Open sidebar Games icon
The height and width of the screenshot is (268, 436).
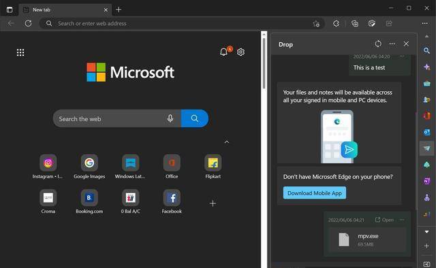426,99
